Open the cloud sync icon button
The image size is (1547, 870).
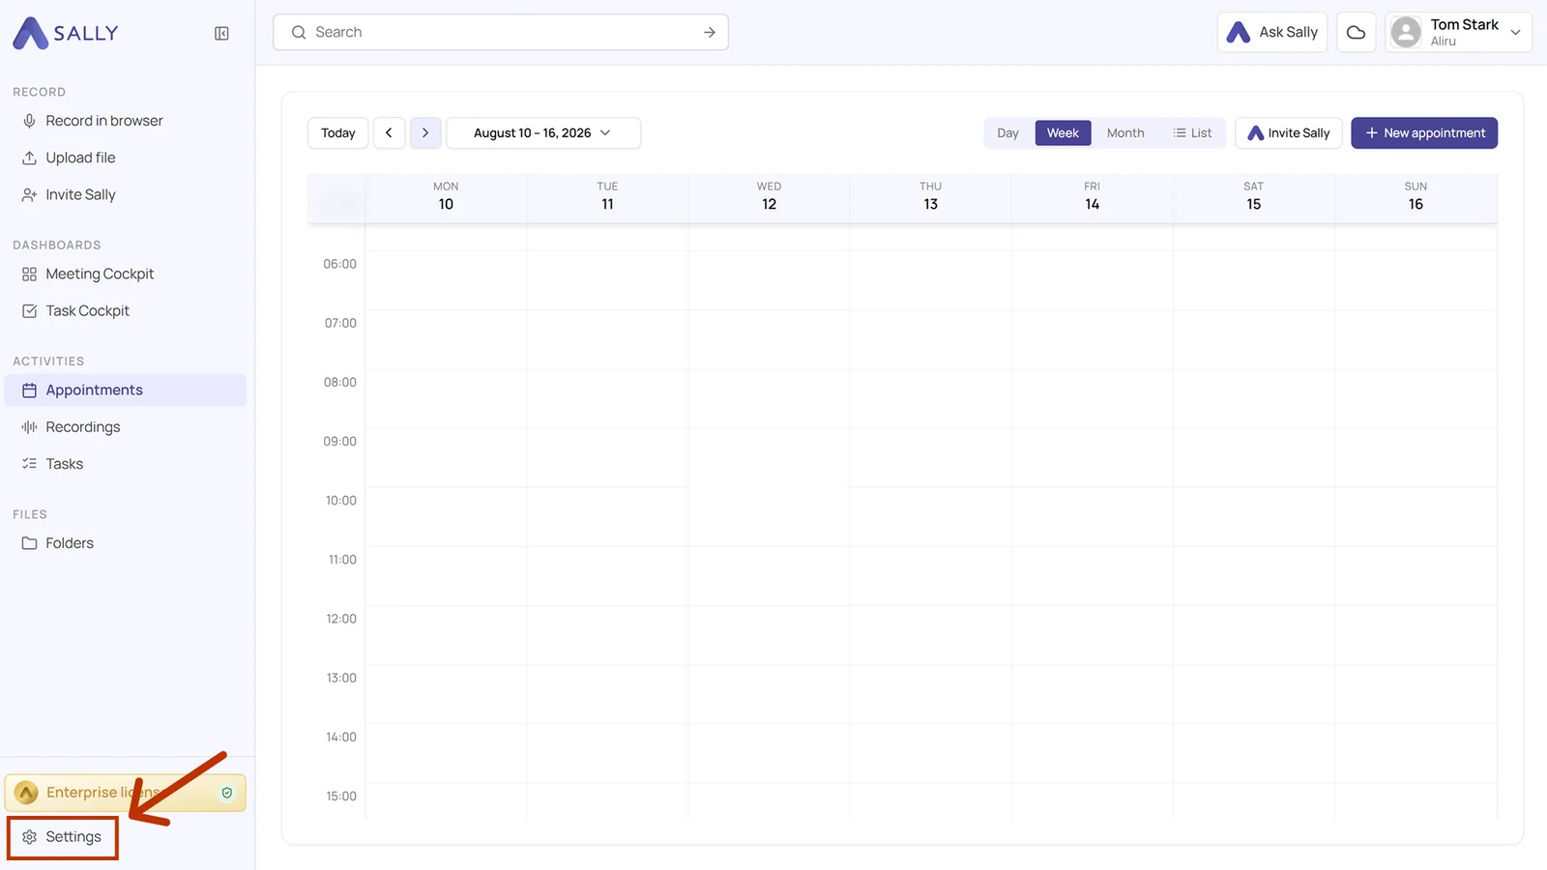(1357, 32)
